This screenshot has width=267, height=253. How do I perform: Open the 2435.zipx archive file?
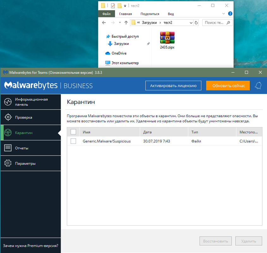coord(167,40)
